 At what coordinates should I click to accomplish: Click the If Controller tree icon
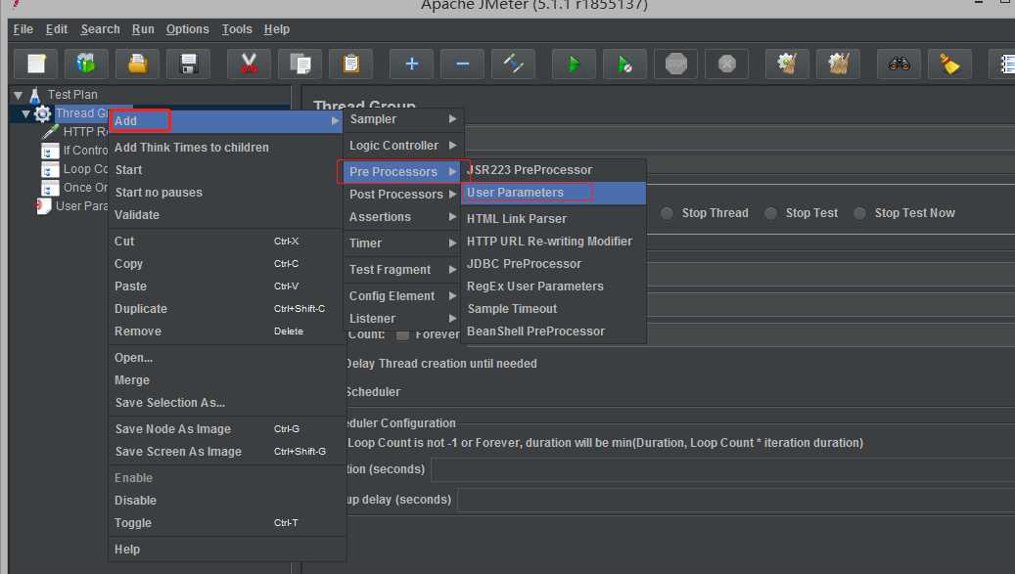click(x=50, y=151)
